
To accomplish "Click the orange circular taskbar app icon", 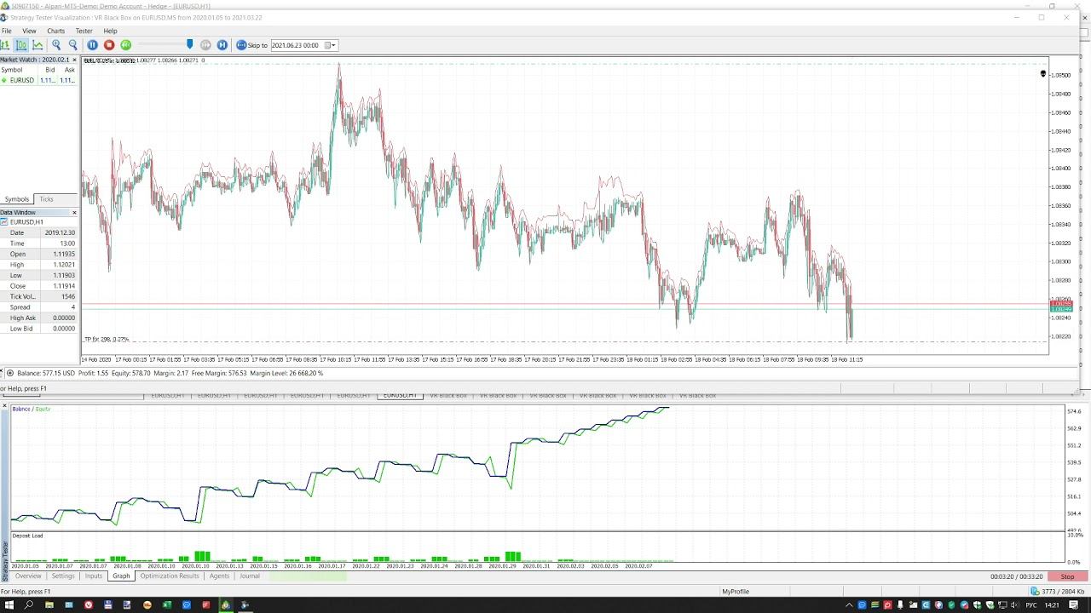I will coord(147,605).
